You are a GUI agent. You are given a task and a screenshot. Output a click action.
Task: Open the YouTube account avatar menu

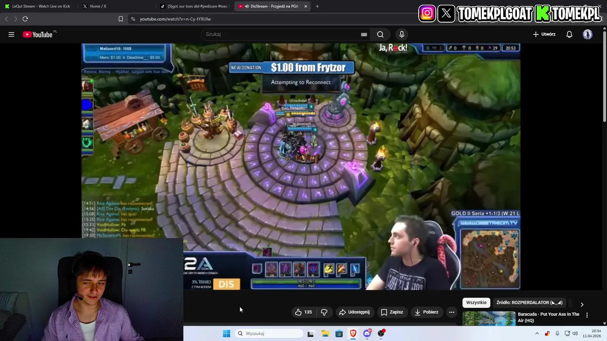click(x=588, y=34)
